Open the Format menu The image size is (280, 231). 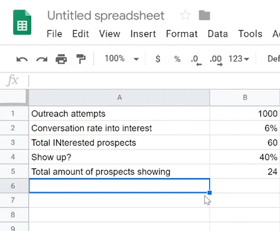coord(182,34)
